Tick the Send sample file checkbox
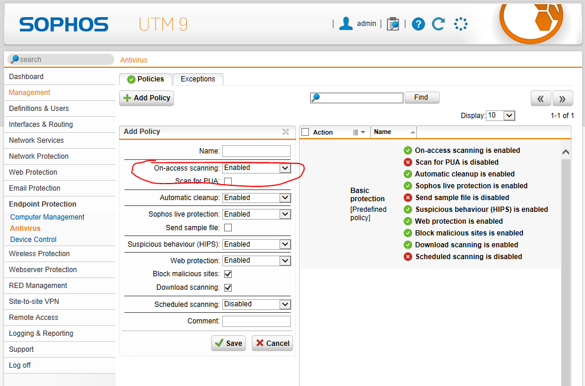The image size is (585, 386). tap(228, 227)
